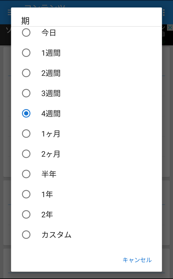Open the hamburger navigation menu
This screenshot has height=279, width=173.
coord(8,12)
